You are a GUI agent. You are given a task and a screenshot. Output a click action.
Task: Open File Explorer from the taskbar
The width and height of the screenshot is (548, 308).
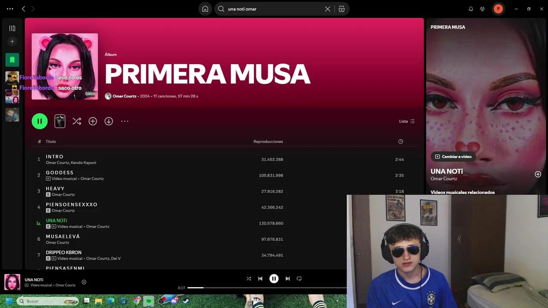tap(98, 301)
